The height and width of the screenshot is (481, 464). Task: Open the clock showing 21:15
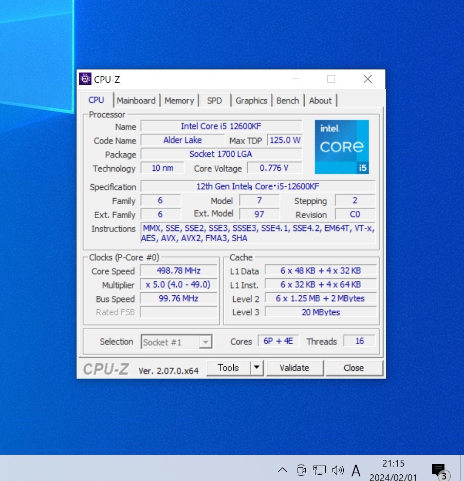click(x=393, y=464)
